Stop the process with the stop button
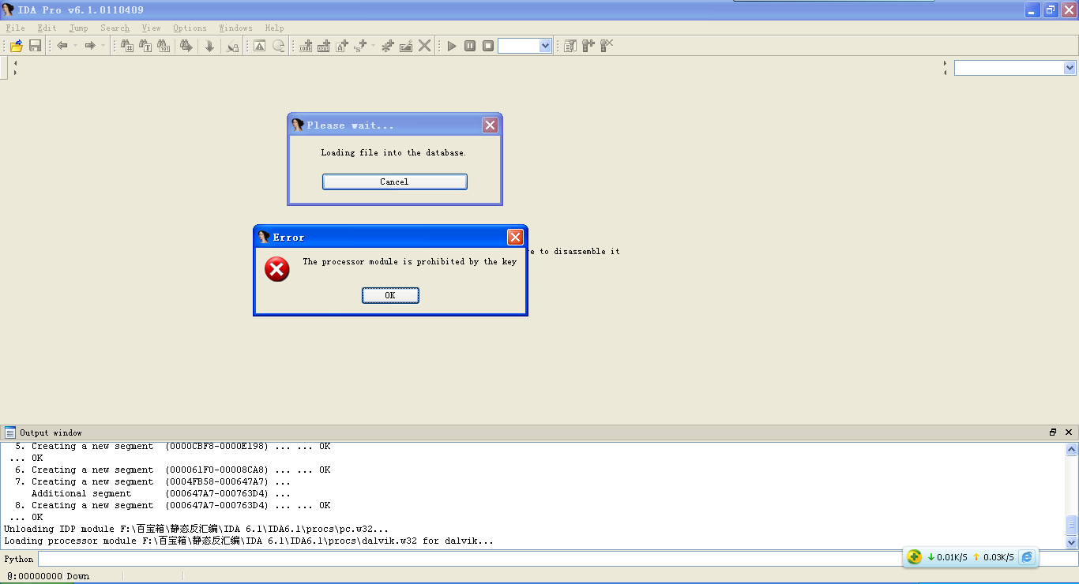 (x=488, y=46)
